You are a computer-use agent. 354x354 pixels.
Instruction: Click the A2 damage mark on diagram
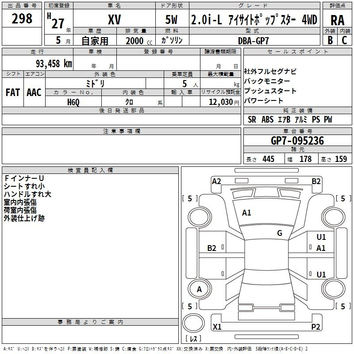(216, 181)
